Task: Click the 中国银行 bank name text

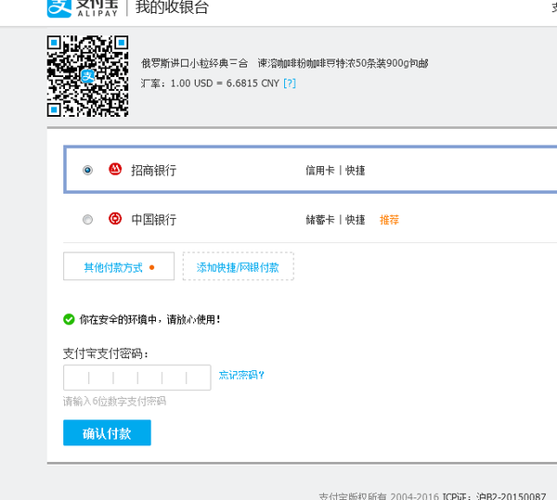Action: click(154, 220)
